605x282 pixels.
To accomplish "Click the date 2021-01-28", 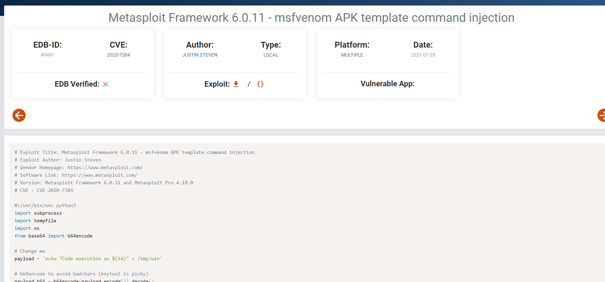I will (423, 55).
